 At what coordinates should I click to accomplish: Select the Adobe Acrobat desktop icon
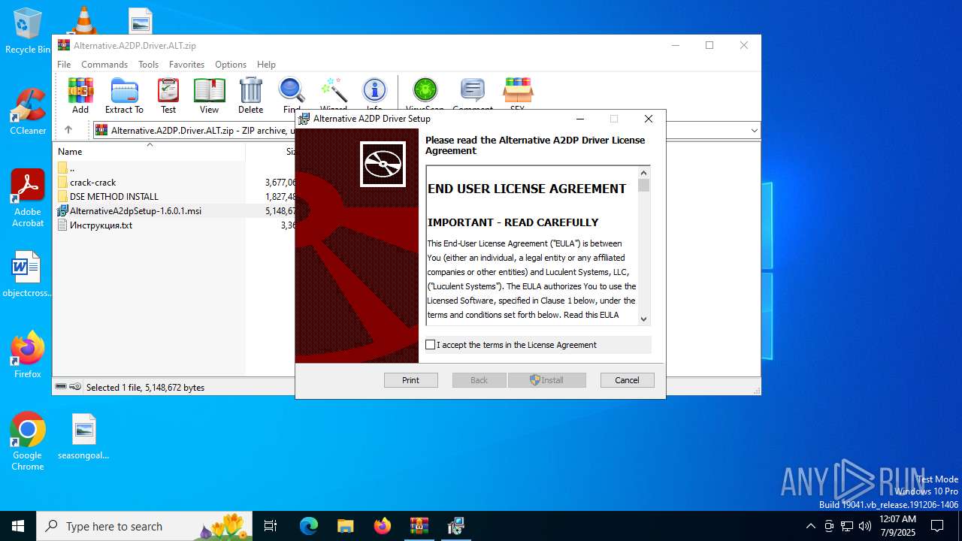[x=28, y=198]
